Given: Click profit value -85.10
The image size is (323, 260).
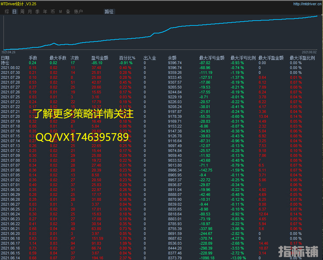Looking at the screenshot, I should tap(97, 63).
